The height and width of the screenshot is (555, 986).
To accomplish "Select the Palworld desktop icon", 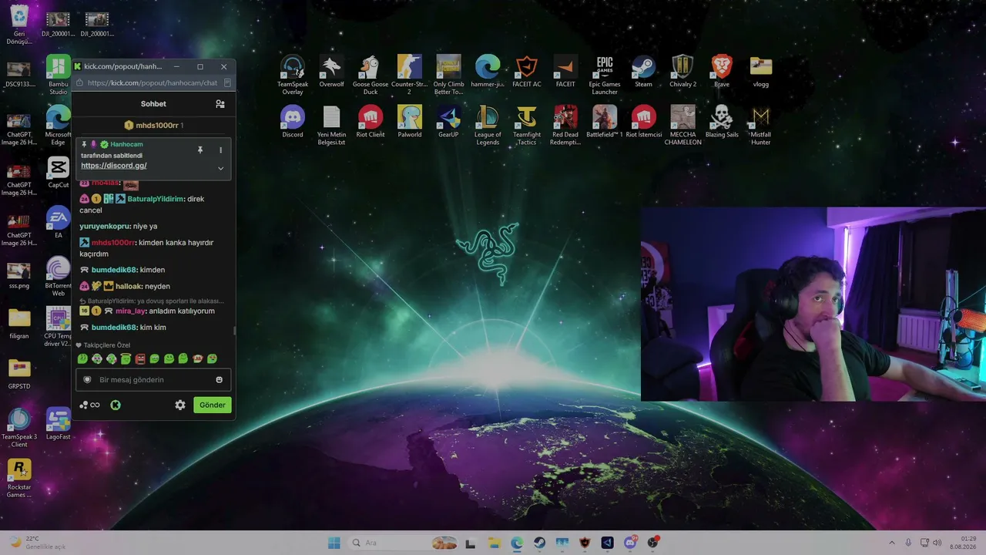I will point(409,121).
